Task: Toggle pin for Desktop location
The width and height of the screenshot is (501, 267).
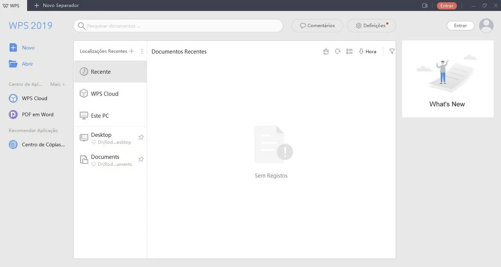Action: [x=141, y=137]
